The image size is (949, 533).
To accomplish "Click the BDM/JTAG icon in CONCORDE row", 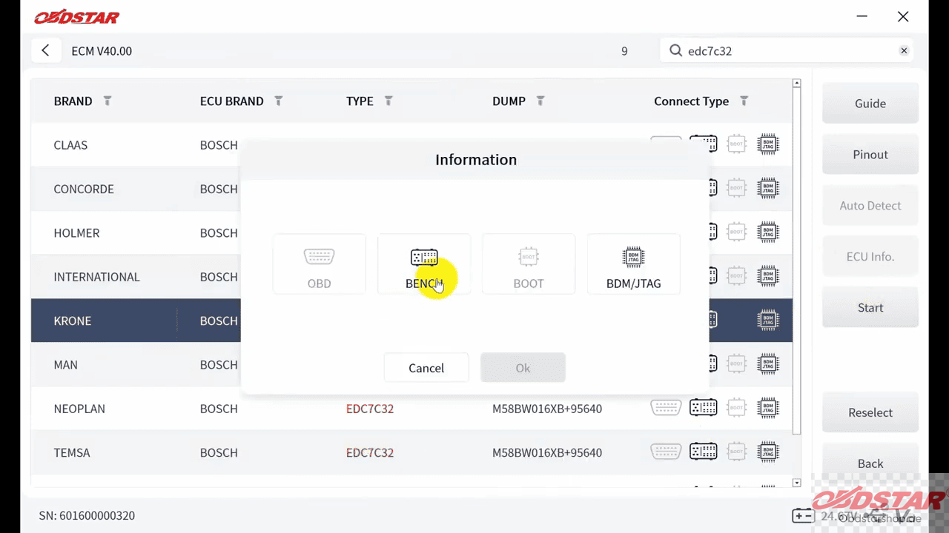I will coord(768,188).
